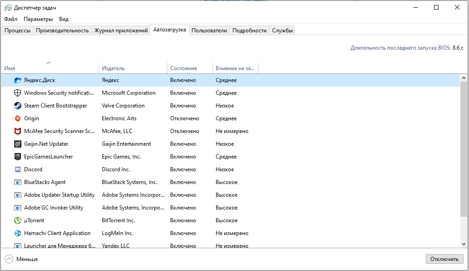
Task: Switch to the Производительность tab
Action: click(62, 31)
